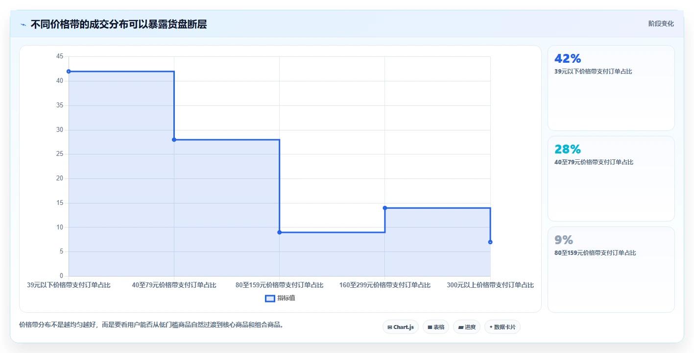694x353 pixels.
Task: Toggle the 指标值 legend item
Action: click(280, 298)
